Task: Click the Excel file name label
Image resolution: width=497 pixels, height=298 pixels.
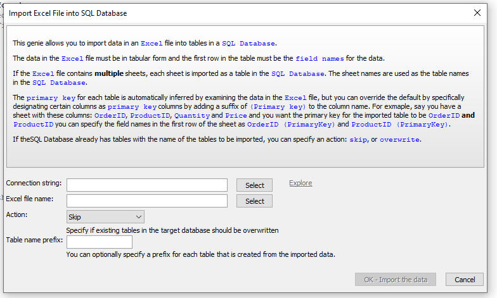Action: tap(29, 199)
